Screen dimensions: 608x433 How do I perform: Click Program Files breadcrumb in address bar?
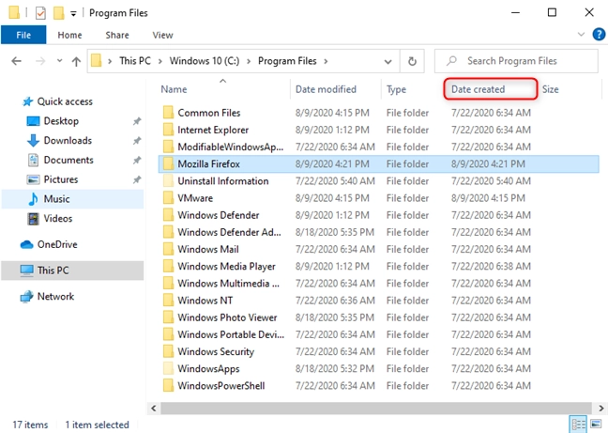point(287,61)
